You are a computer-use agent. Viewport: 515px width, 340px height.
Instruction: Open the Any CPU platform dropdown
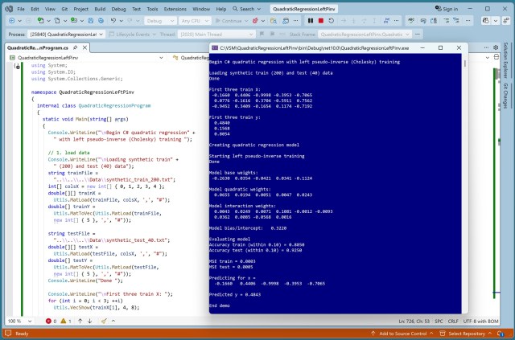pos(195,21)
